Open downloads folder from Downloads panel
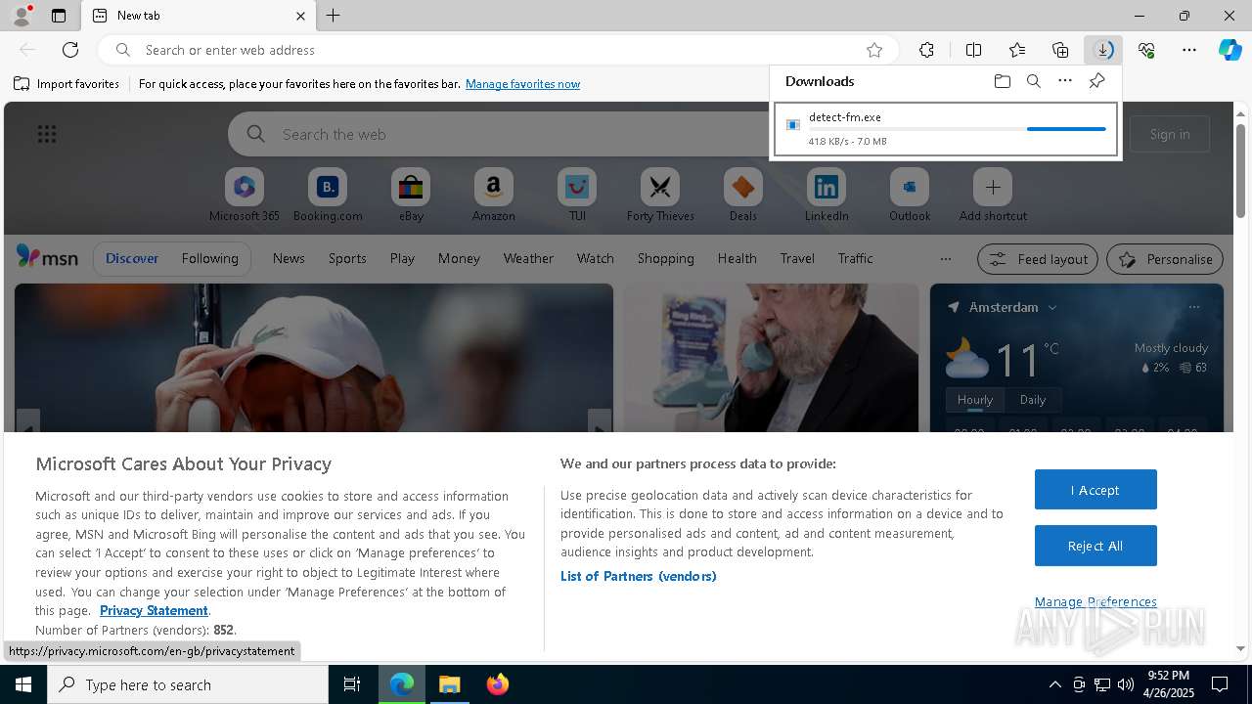Screen dimensions: 1252x704 [1002, 81]
